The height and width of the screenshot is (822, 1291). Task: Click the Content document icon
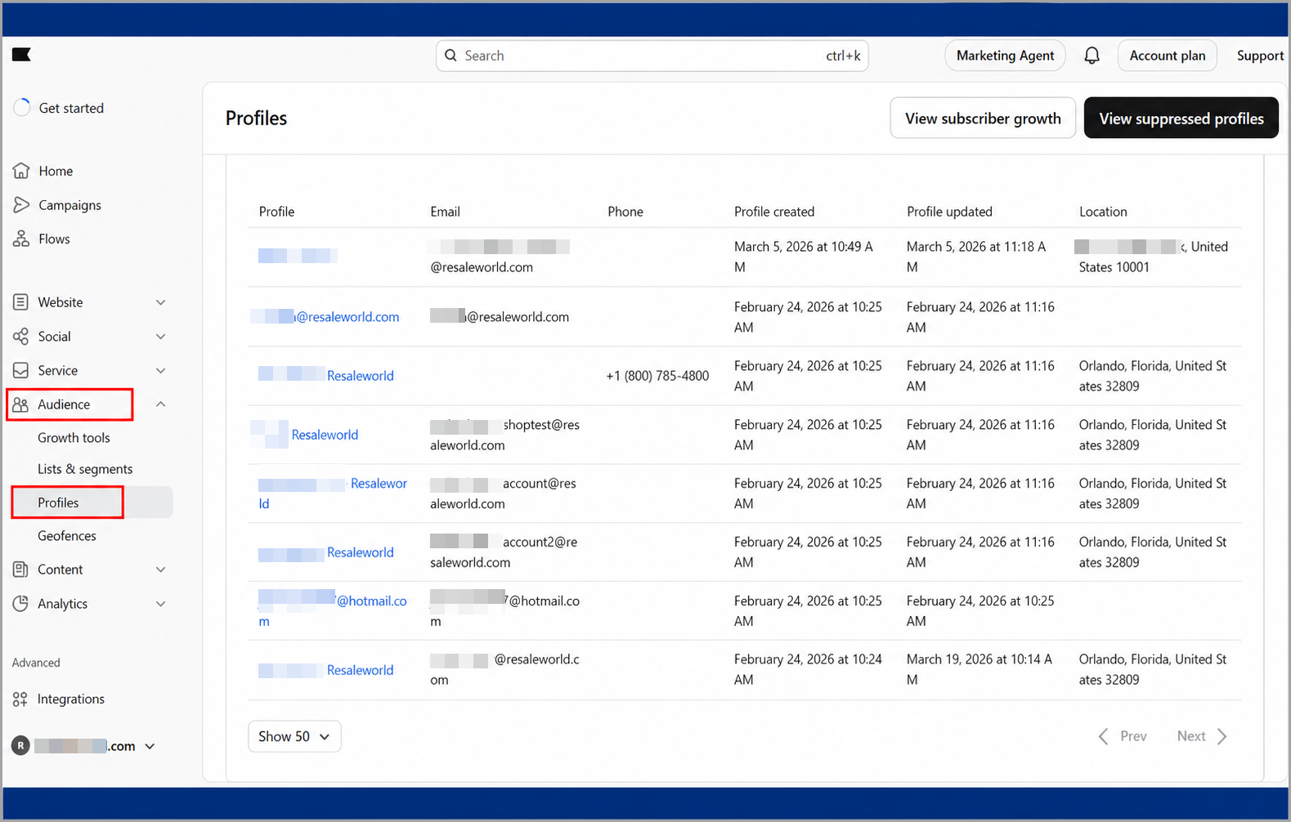20,570
